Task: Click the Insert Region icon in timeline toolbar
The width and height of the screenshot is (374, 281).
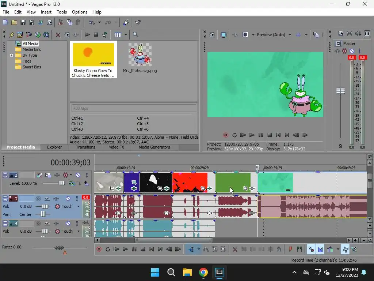Action: click(299, 250)
